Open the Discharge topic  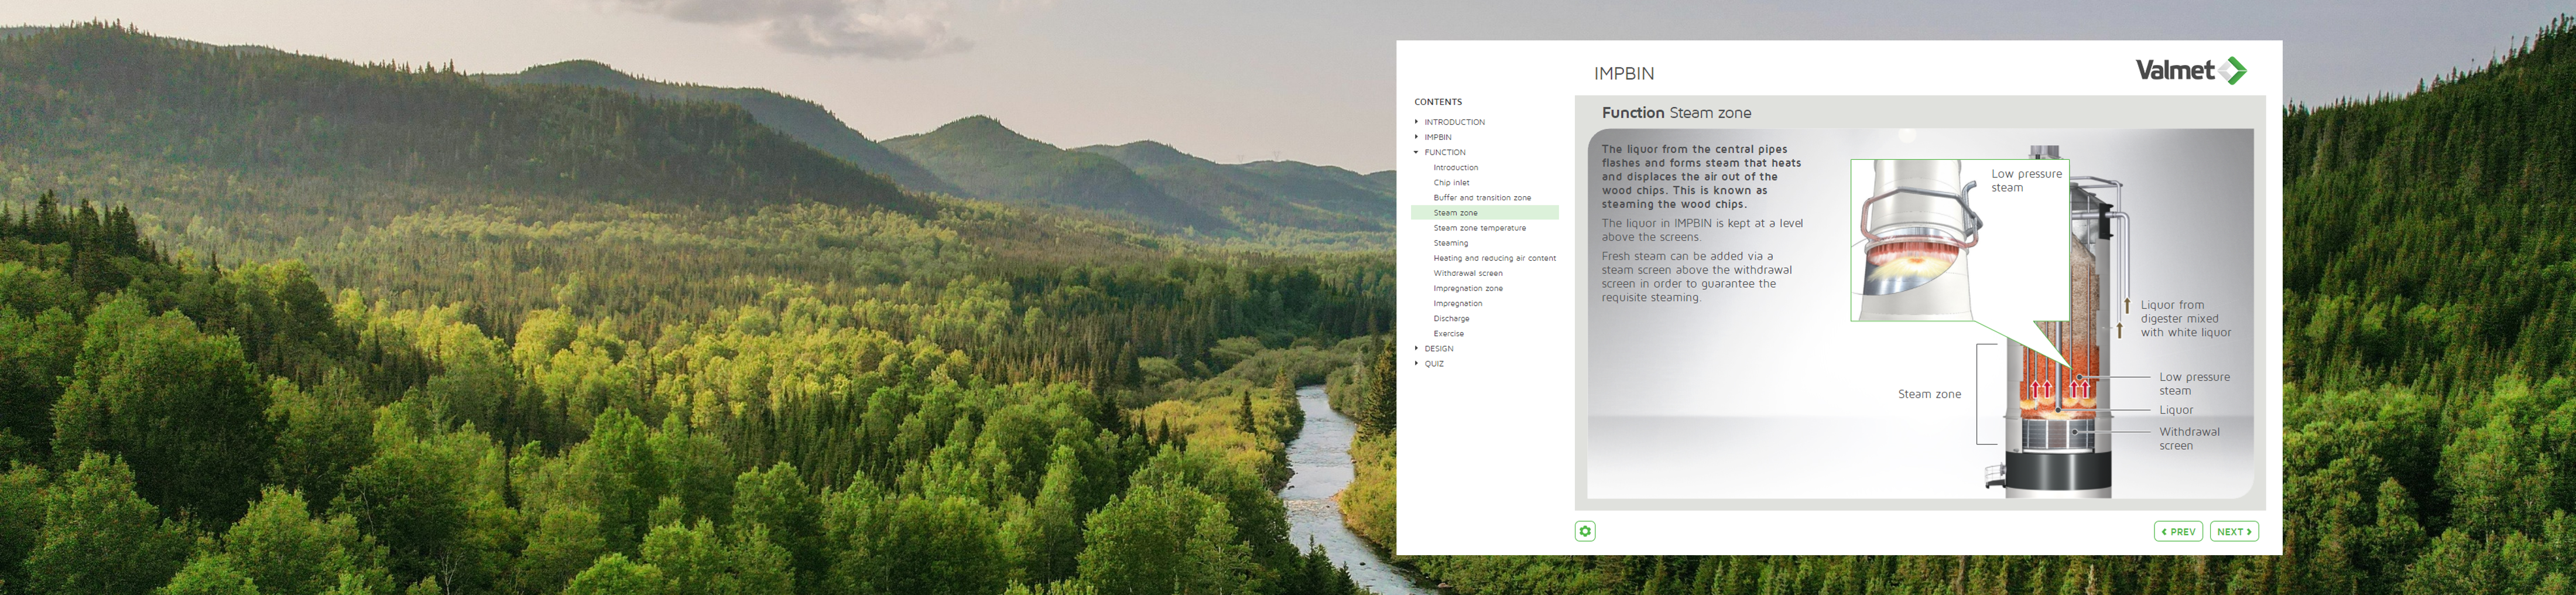1451,318
